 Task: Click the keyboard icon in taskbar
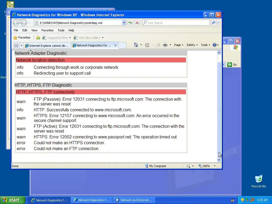click(x=233, y=200)
